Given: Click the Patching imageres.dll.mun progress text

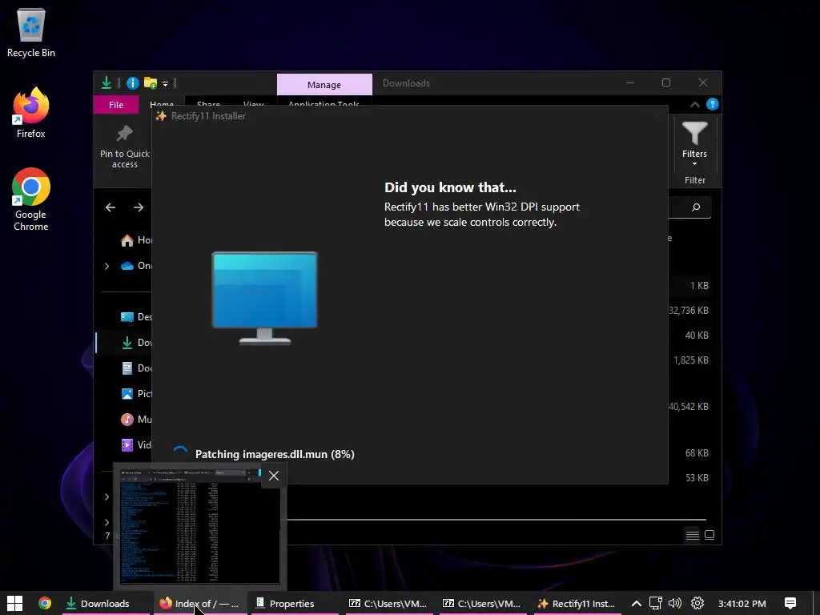Looking at the screenshot, I should click(x=275, y=455).
